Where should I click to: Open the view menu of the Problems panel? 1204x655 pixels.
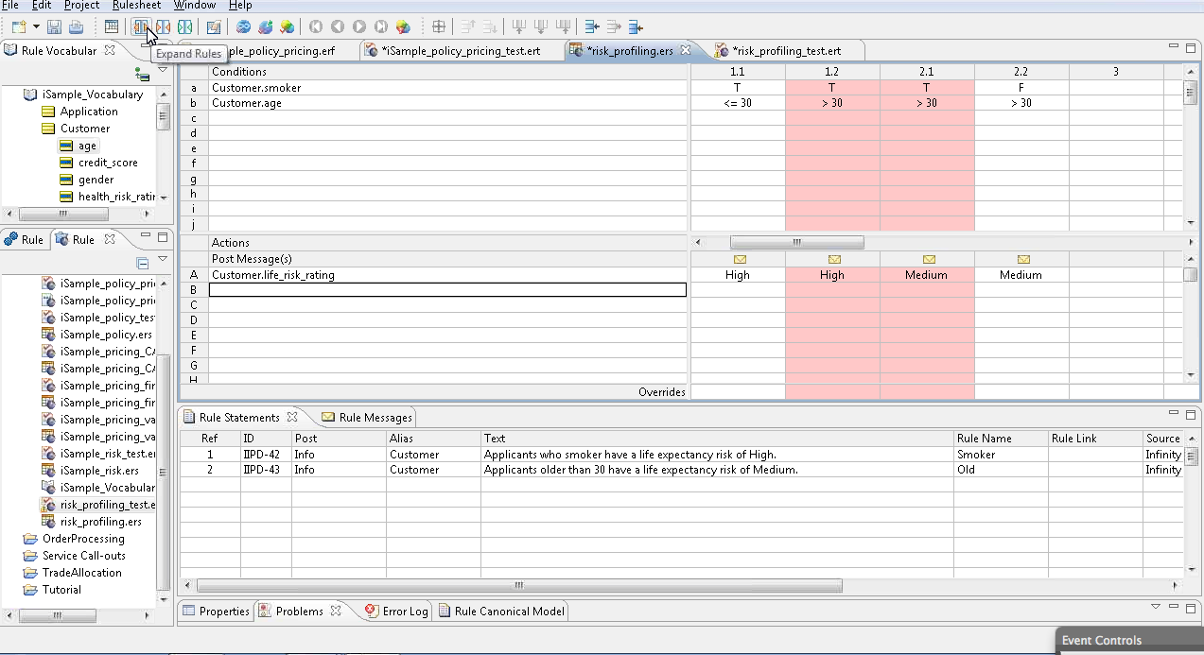pyautogui.click(x=1155, y=607)
